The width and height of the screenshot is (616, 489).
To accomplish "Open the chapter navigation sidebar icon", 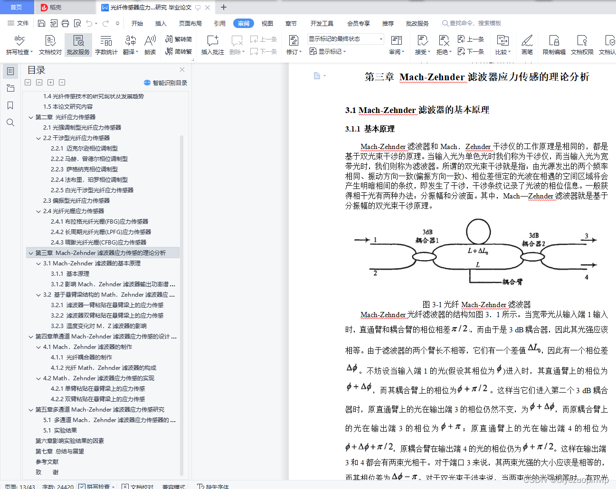I will pyautogui.click(x=10, y=88).
